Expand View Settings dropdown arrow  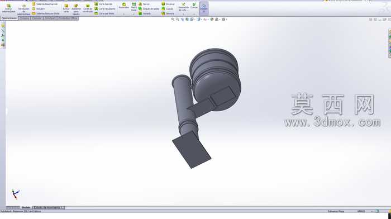226,20
